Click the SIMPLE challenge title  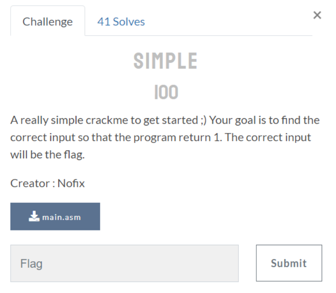click(165, 61)
